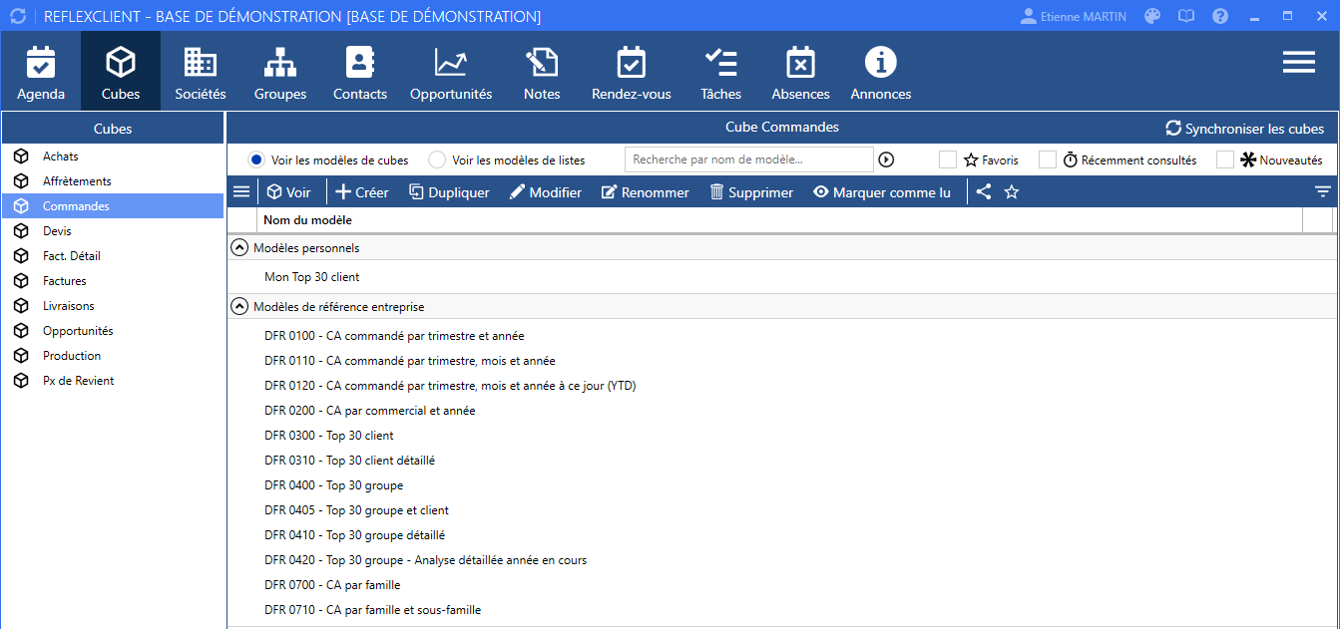Collapse the Modèles personnels group
This screenshot has height=629, width=1340.
239,247
